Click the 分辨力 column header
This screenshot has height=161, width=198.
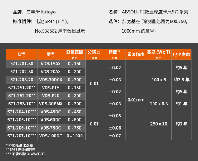coord(94,54)
